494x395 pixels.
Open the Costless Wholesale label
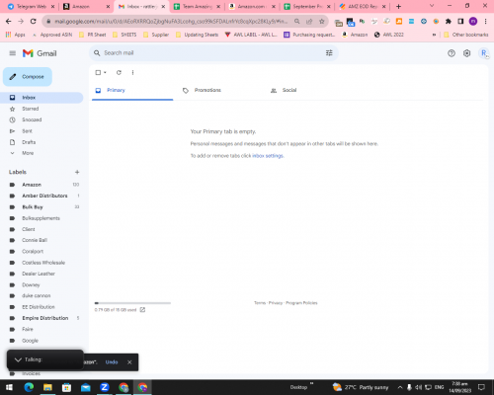tap(43, 263)
